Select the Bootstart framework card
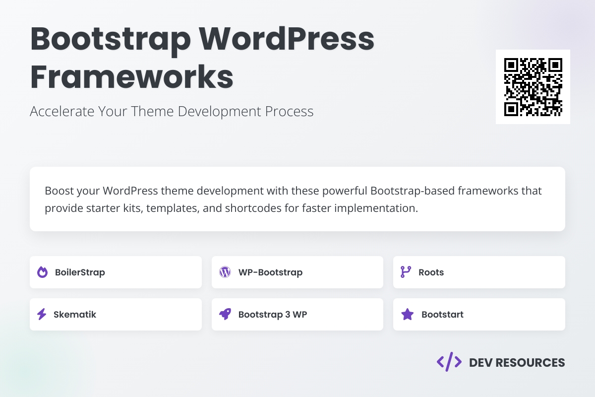This screenshot has height=397, width=595. click(479, 314)
